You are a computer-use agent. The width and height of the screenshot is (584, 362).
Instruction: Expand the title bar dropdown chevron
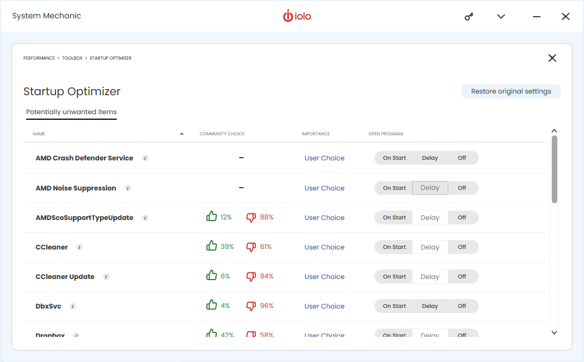[501, 17]
